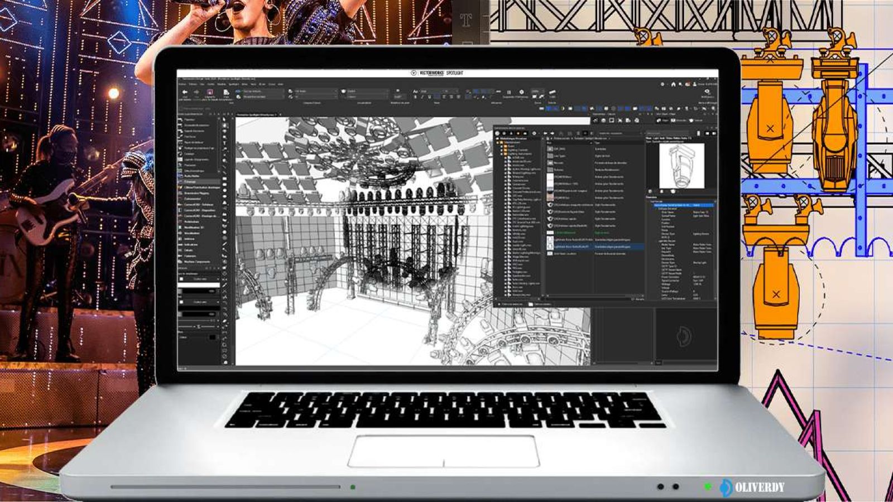Click the selected Lightwright entry in the resource list
Image resolution: width=893 pixels, height=502 pixels.
point(580,247)
